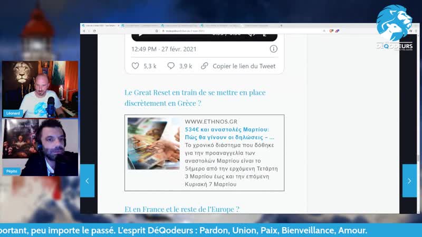Open the browser's three-dot menu icon

coord(416,31)
